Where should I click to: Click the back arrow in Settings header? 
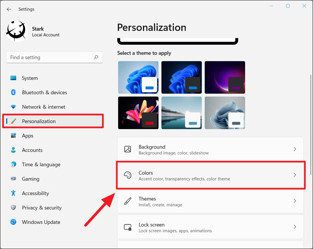[9, 9]
